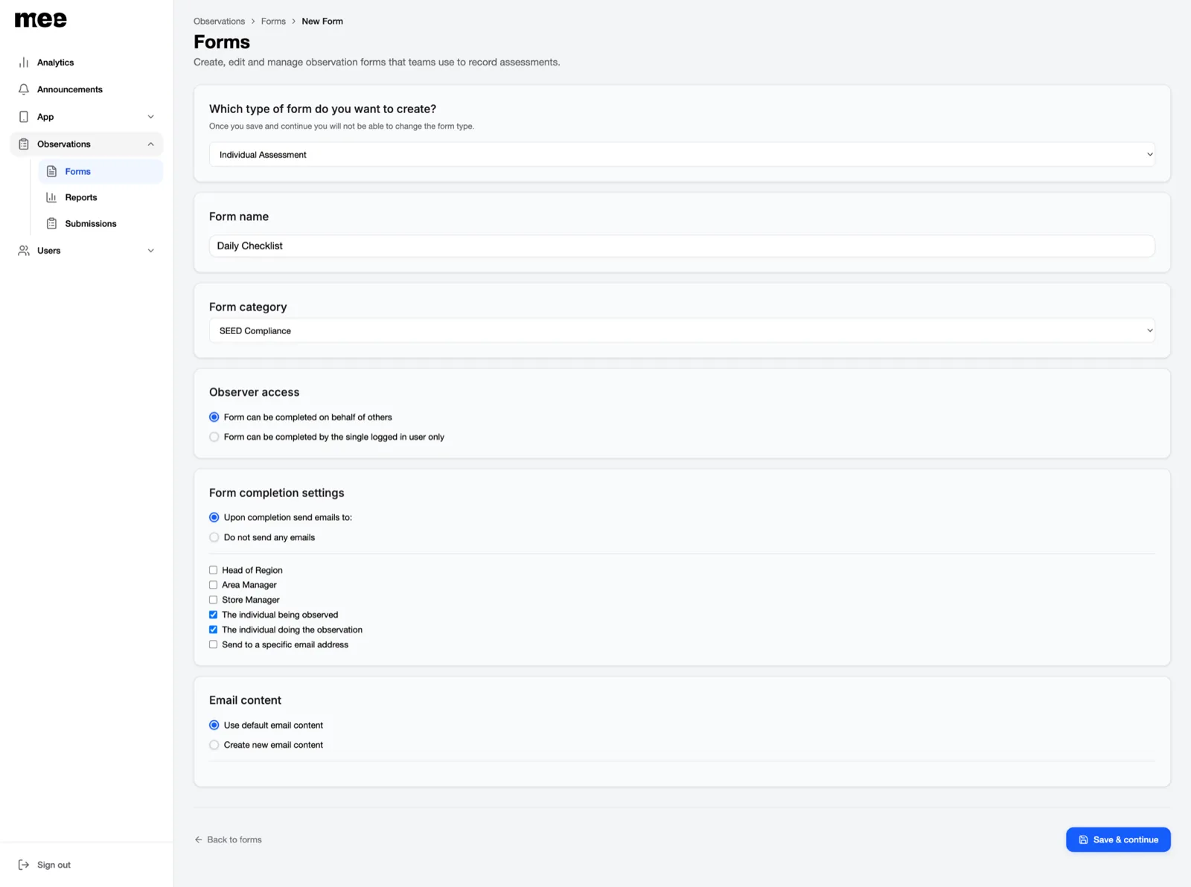Click Sign out
Viewport: 1191px width, 887px height.
(44, 865)
